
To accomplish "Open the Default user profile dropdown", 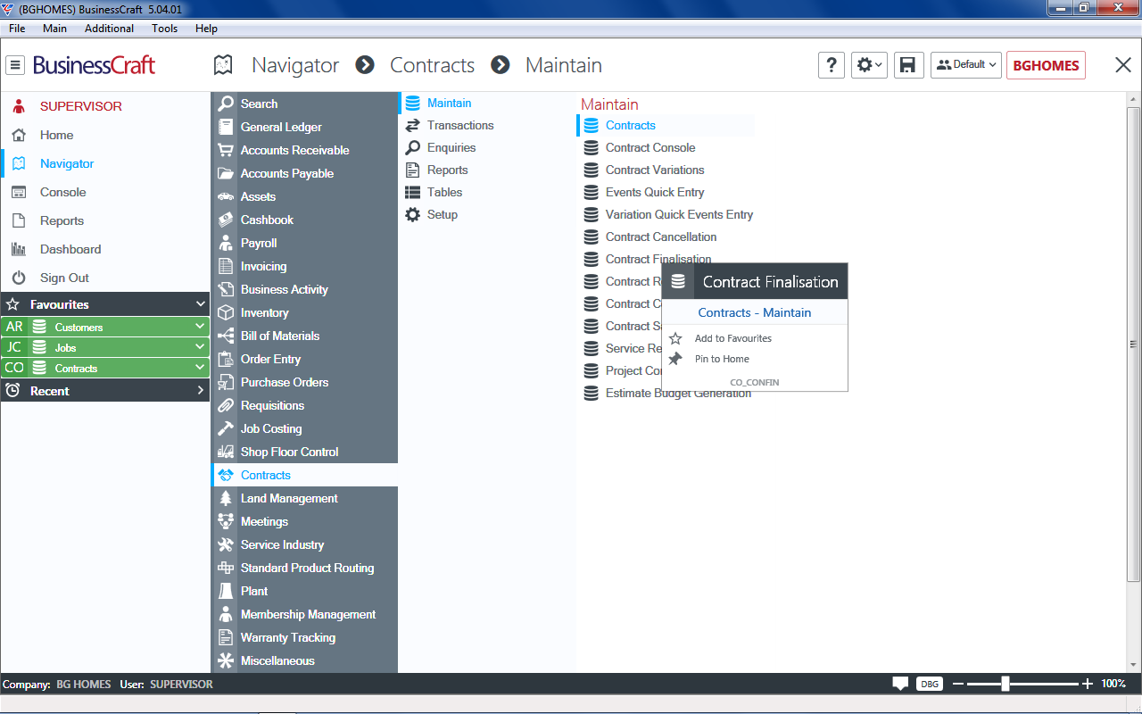I will tap(966, 65).
